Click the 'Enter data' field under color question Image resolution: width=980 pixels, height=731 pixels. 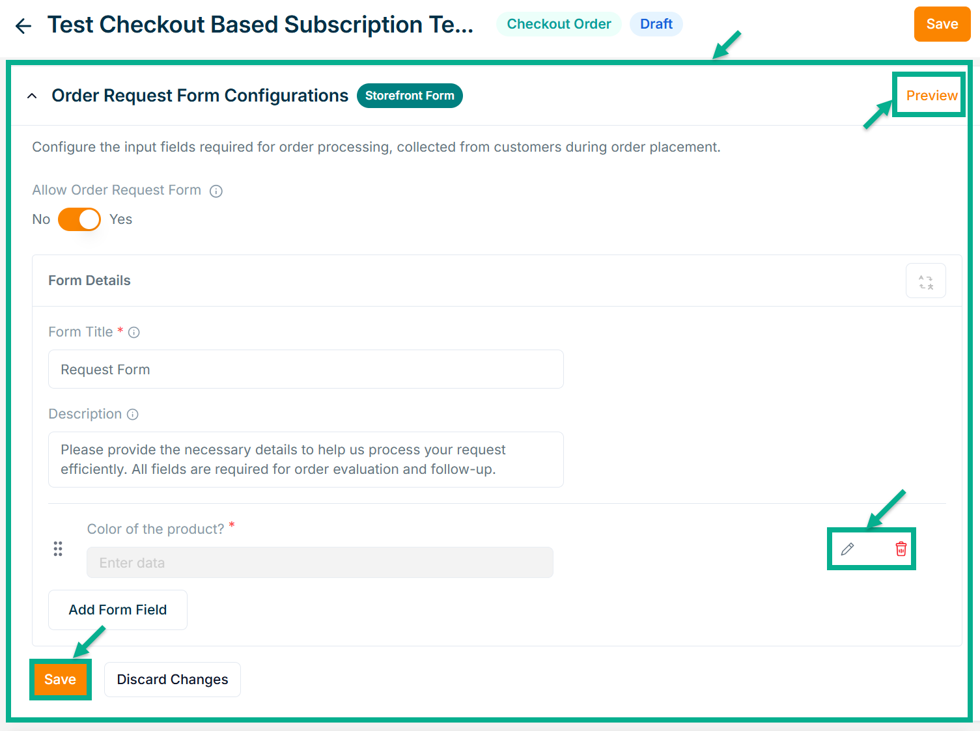[x=320, y=563]
